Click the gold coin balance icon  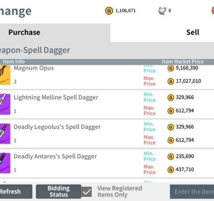coord(109,11)
